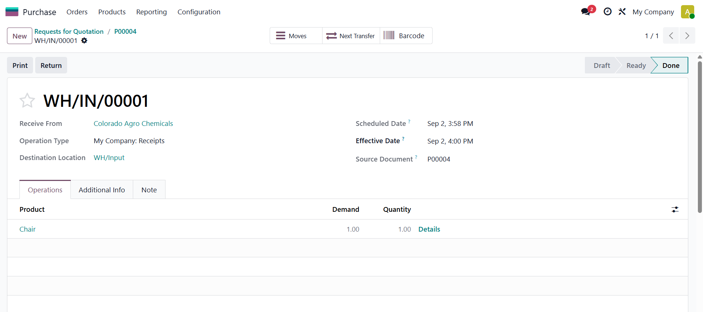
Task: Click the Scheduled Date value Sep 2, 3:58 PM
Action: click(x=450, y=124)
